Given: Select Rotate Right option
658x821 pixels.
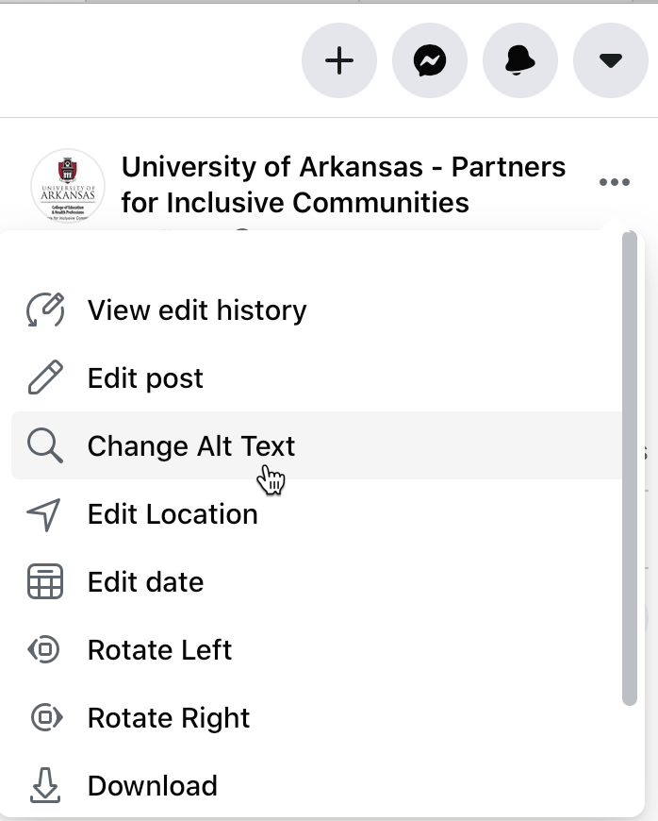Looking at the screenshot, I should (x=169, y=718).
